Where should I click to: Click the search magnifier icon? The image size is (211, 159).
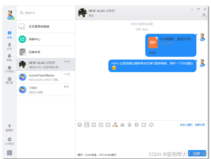tap(21, 13)
